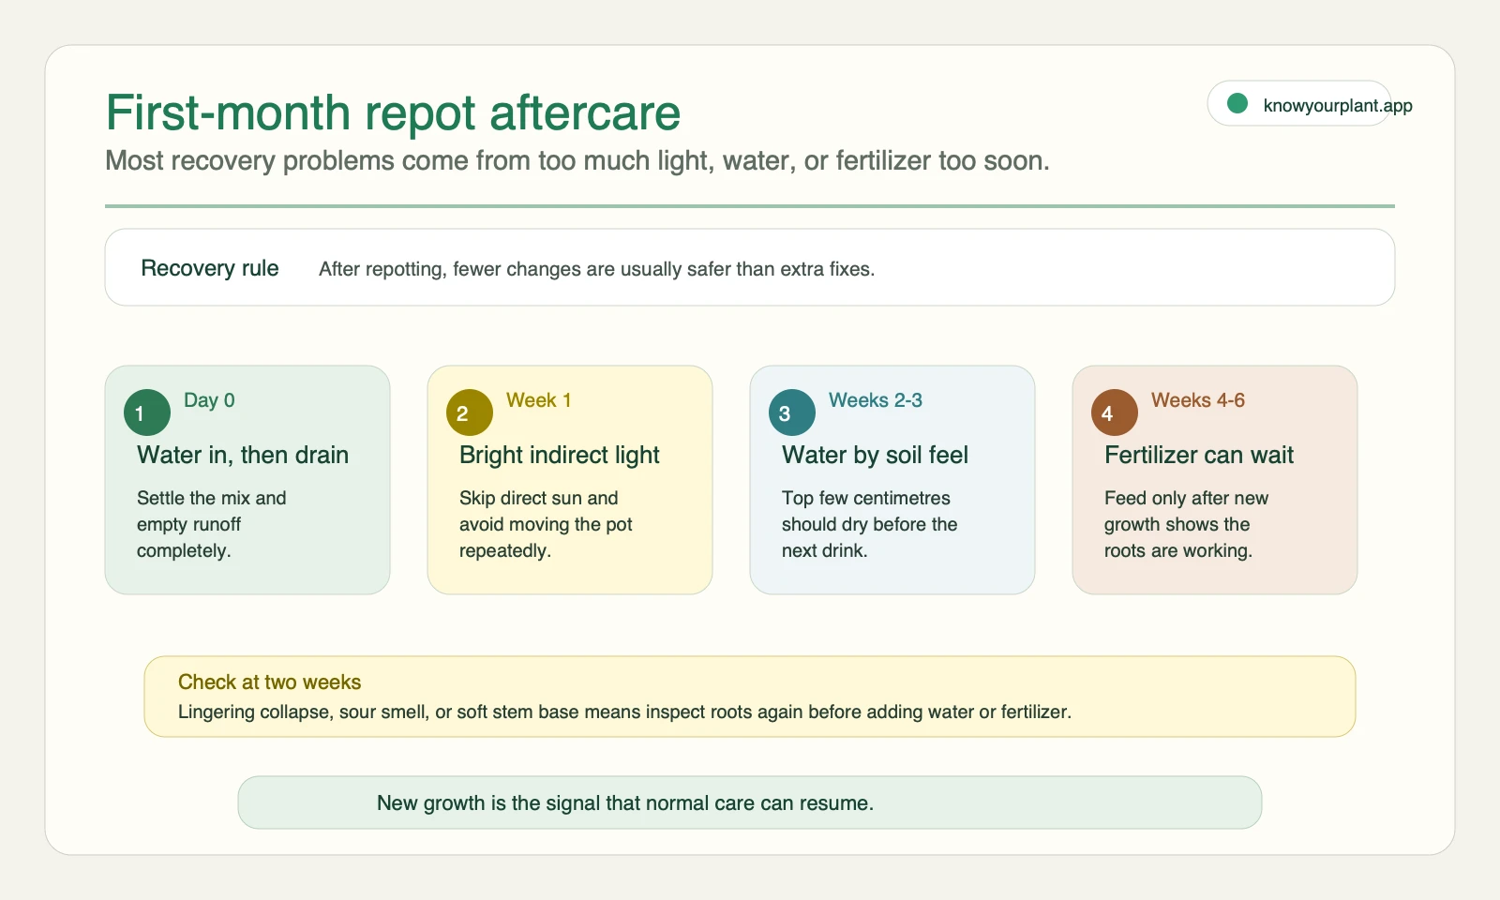Open the knowyourplant.app link
This screenshot has height=900, width=1500.
1338,105
